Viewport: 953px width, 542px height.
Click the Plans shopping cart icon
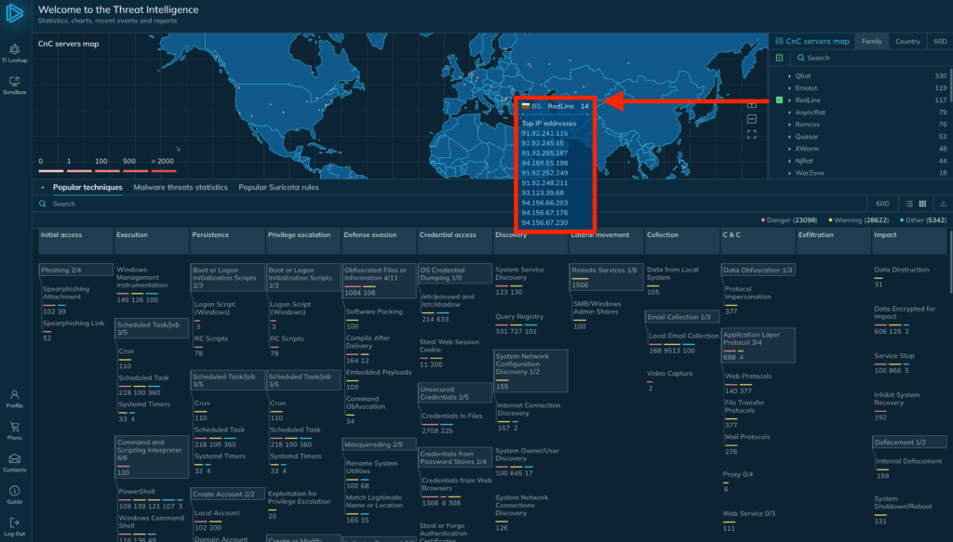[14, 427]
